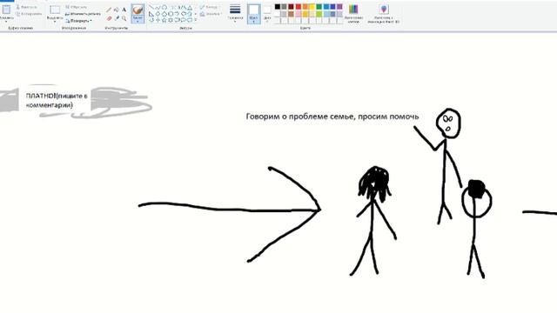Viewport: 557px width, 313px height.
Task: Select the Fill with color bucket tool
Action: click(x=116, y=10)
